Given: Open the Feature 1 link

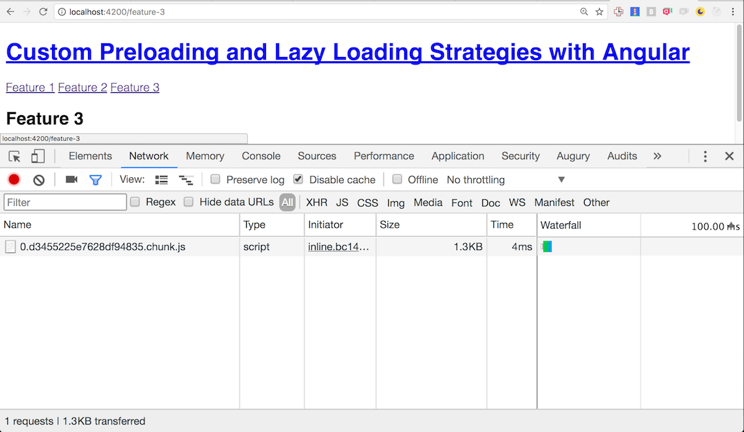Looking at the screenshot, I should point(30,87).
